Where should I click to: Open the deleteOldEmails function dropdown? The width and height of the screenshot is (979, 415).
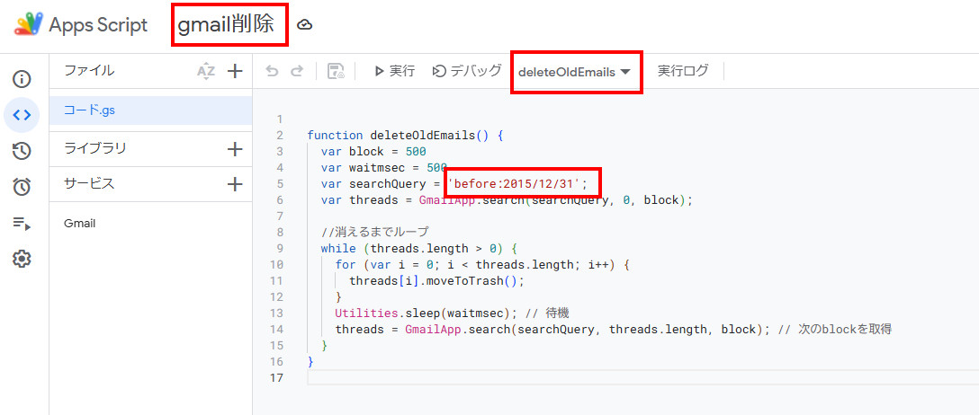pyautogui.click(x=574, y=72)
